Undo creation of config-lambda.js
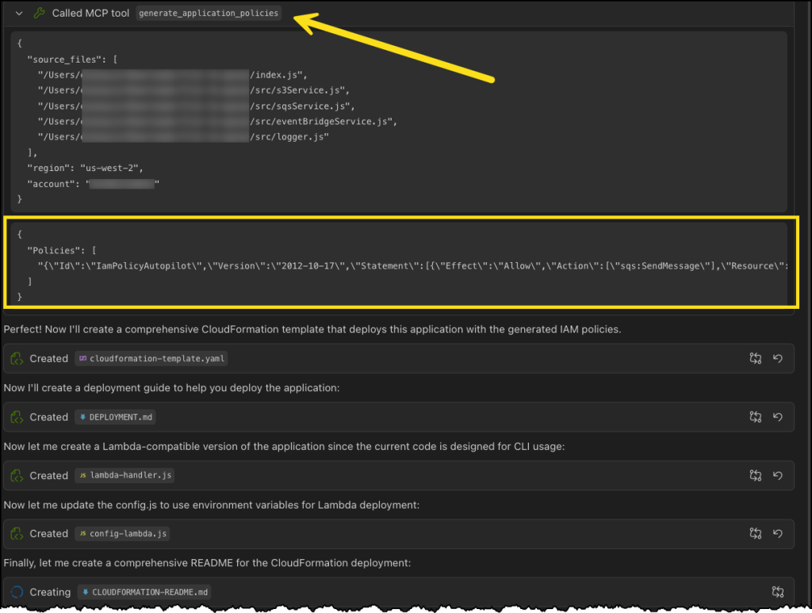The image size is (812, 613). (778, 533)
